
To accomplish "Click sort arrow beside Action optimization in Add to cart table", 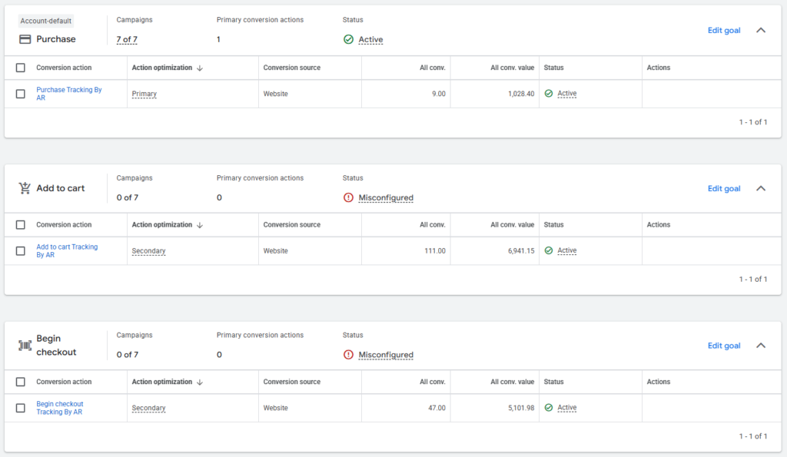I will tap(200, 225).
